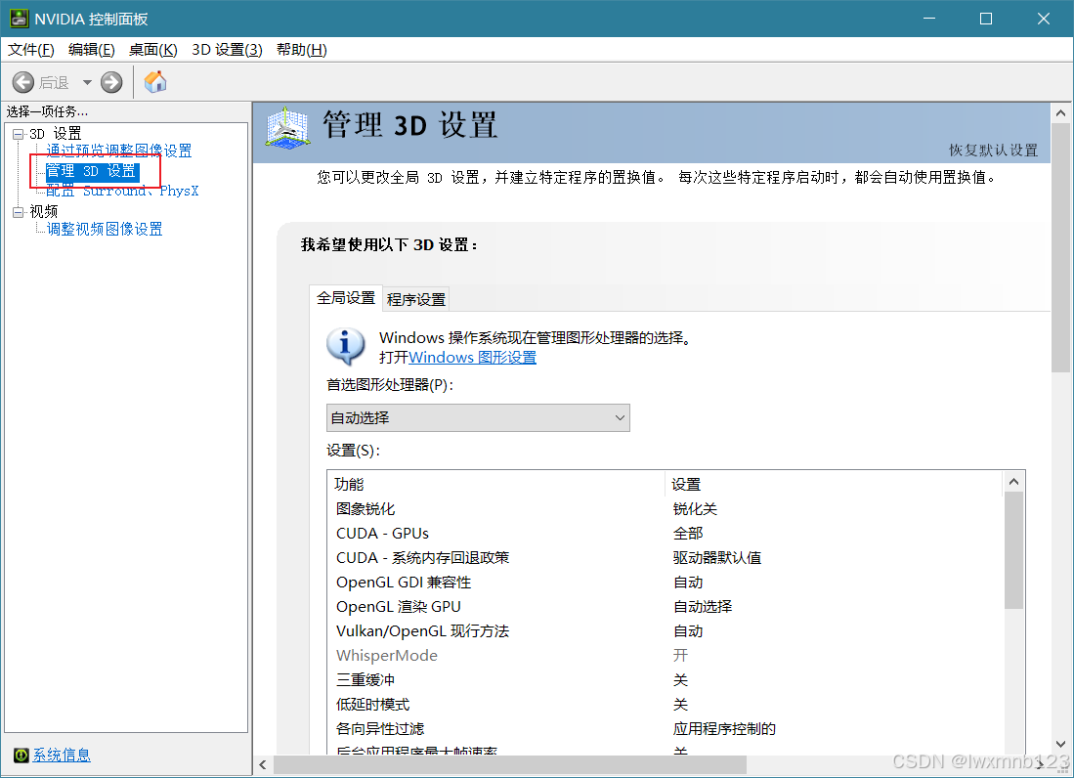Click 恢复默认设置 button
The width and height of the screenshot is (1074, 778).
pos(993,150)
